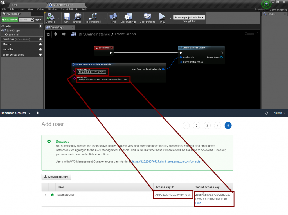Screen dimensions: 288x215
Task: Add a new graph with plus icon
Action: pyautogui.click(x=40, y=26)
